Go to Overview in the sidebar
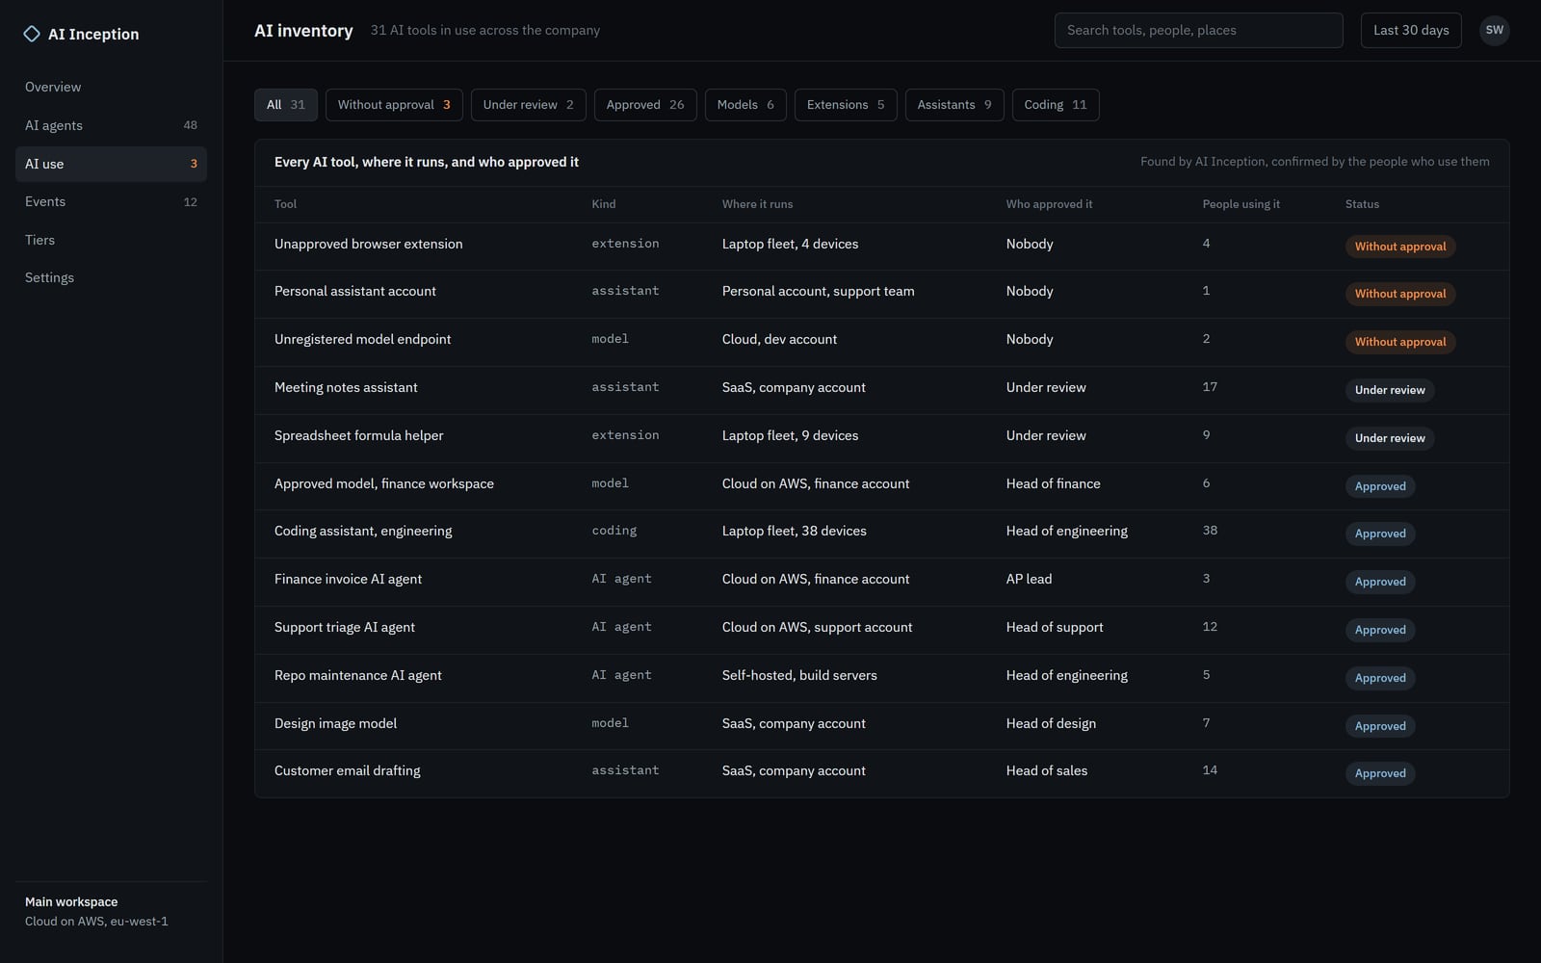Screen dimensions: 1541x963 click(111, 87)
